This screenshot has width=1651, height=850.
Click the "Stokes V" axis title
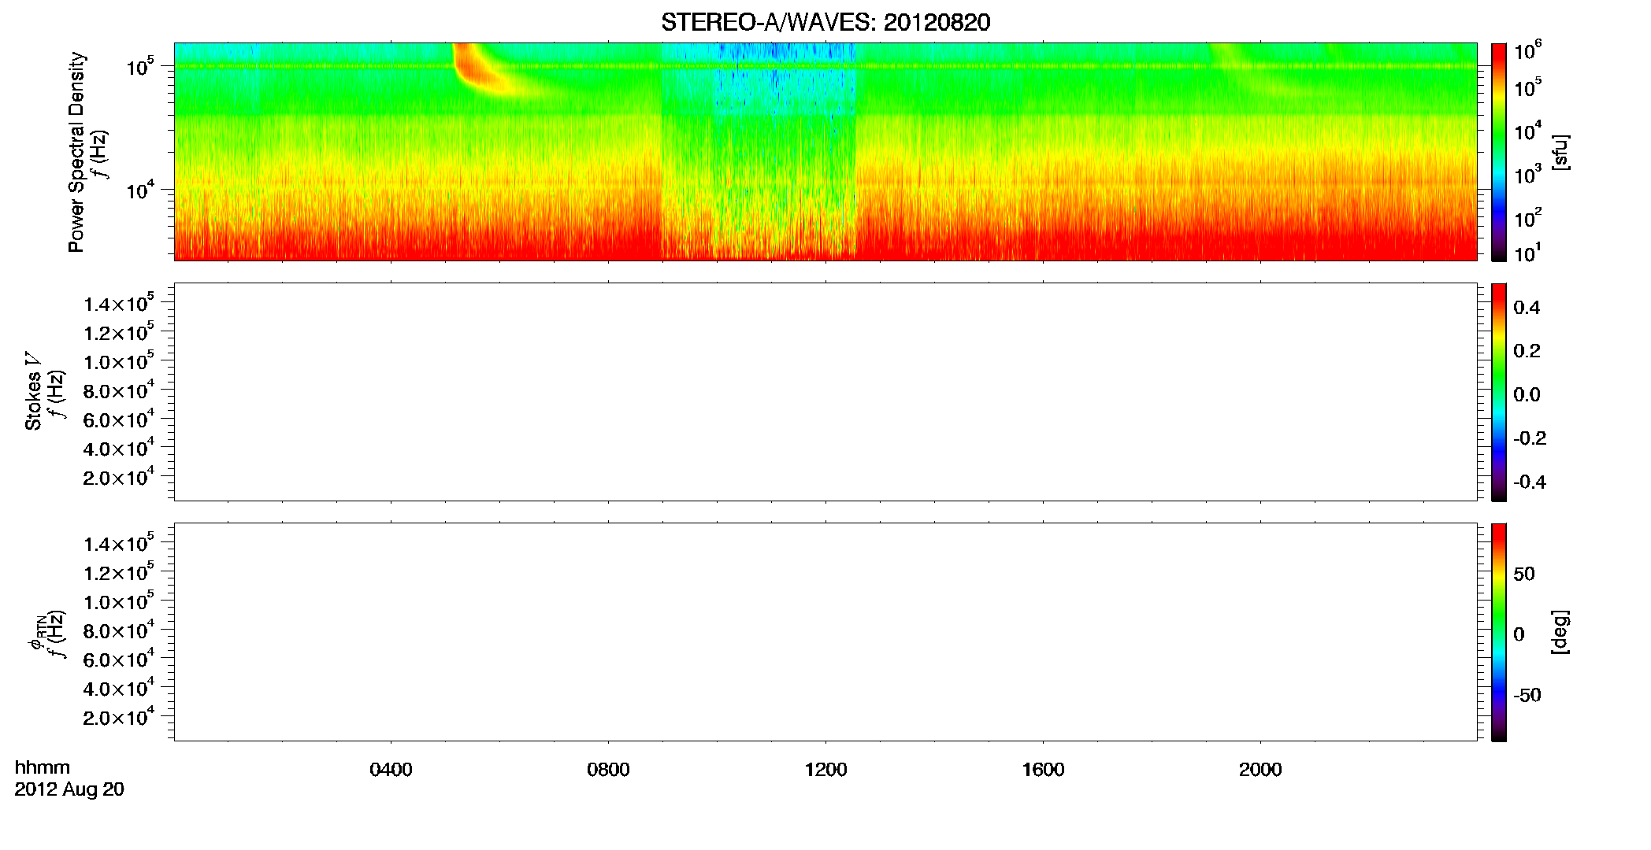click(34, 392)
